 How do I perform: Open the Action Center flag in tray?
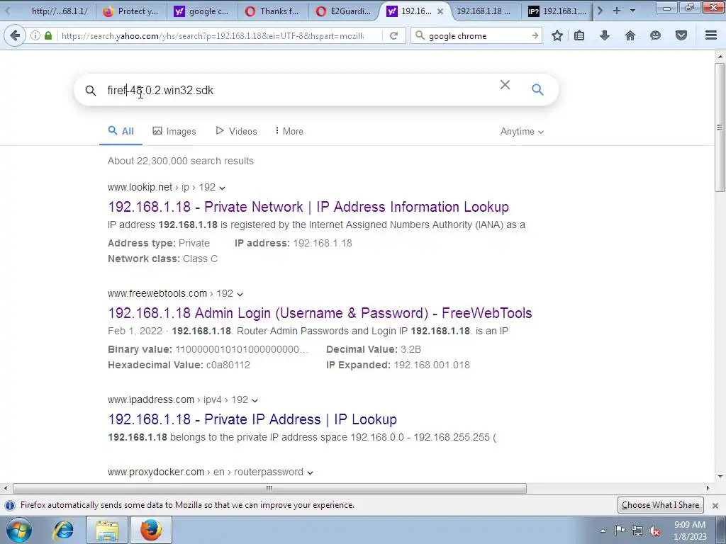[620, 531]
